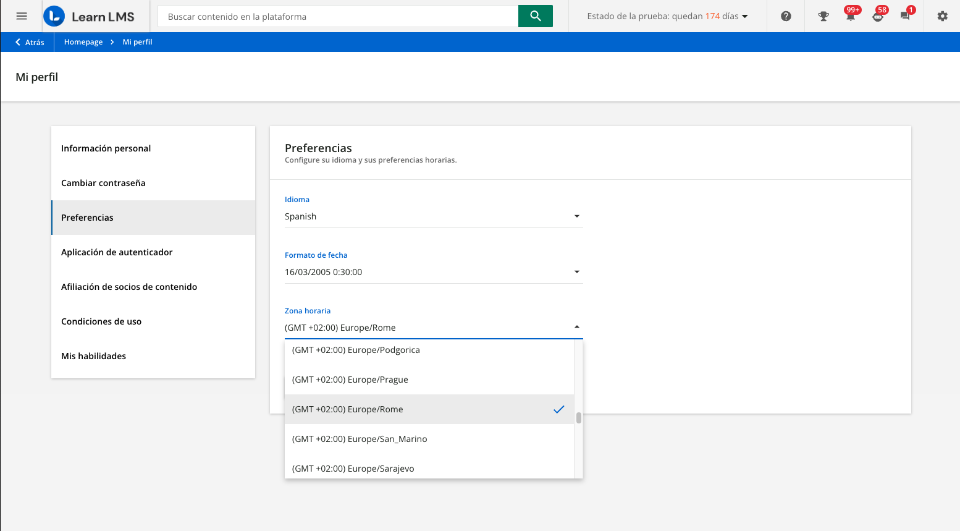Image resolution: width=960 pixels, height=531 pixels.
Task: Open the trophy gamification icon
Action: 823,16
